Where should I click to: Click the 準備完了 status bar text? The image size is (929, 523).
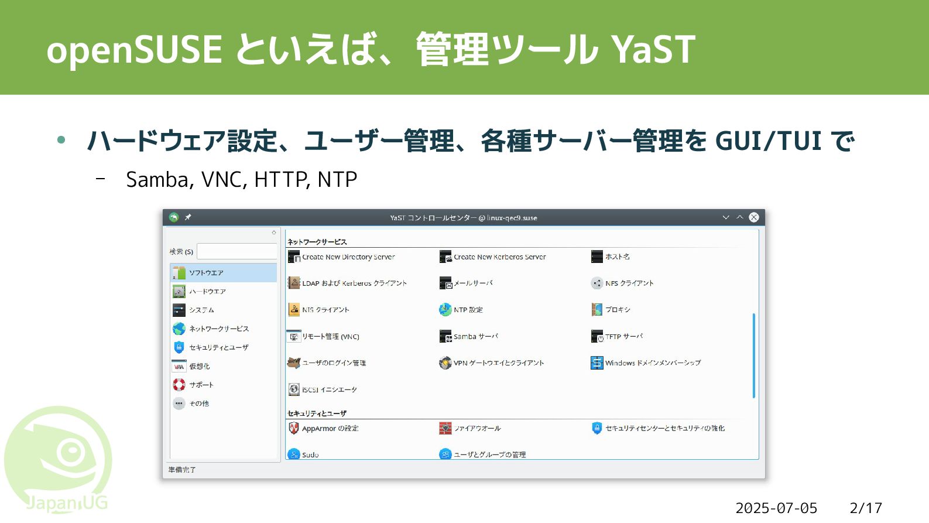click(182, 470)
